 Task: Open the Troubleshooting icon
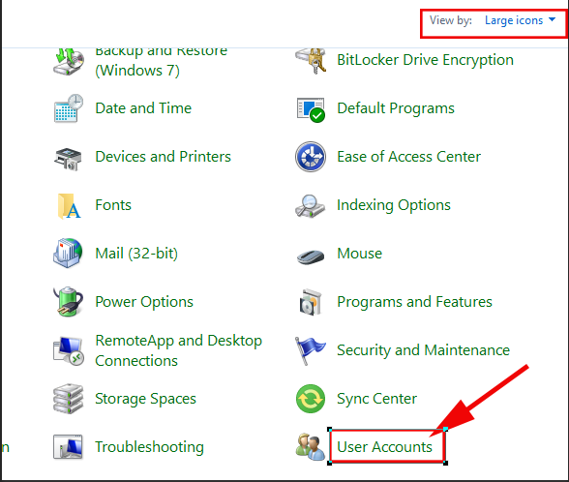pyautogui.click(x=68, y=447)
